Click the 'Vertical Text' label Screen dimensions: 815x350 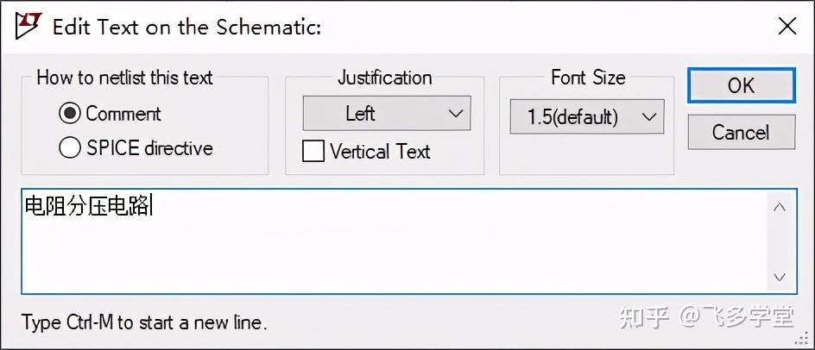[380, 152]
